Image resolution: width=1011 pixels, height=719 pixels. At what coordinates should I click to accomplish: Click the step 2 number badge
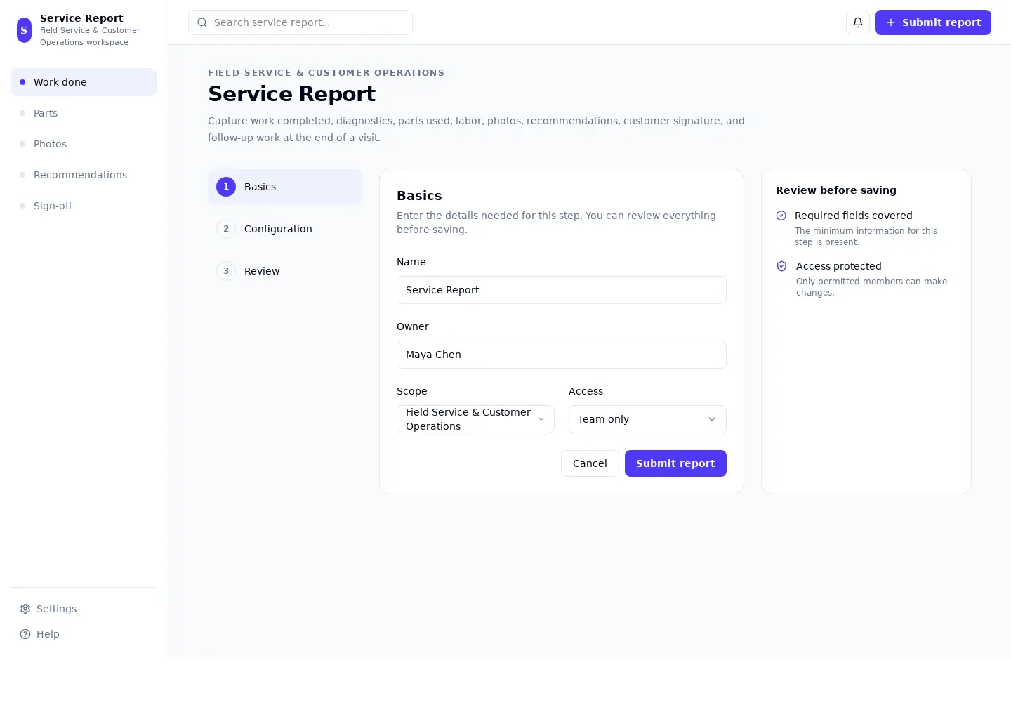point(226,229)
